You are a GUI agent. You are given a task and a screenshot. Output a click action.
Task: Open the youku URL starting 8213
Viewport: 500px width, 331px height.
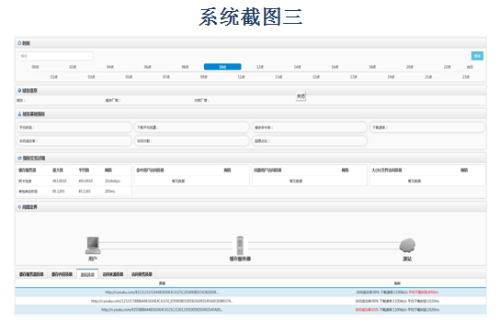click(x=162, y=292)
